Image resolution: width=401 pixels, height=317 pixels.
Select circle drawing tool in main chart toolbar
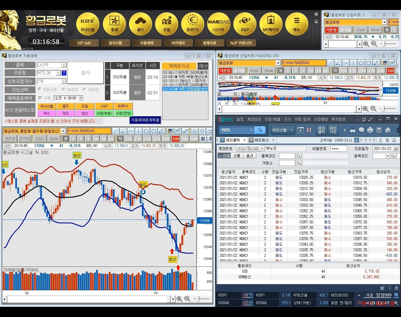(146, 131)
